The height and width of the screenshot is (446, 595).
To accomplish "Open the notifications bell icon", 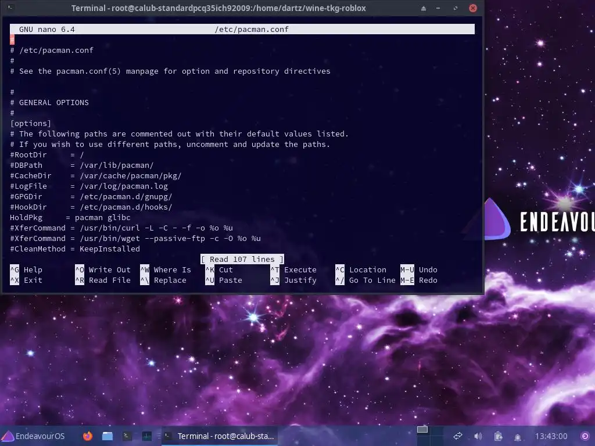I will (518, 437).
